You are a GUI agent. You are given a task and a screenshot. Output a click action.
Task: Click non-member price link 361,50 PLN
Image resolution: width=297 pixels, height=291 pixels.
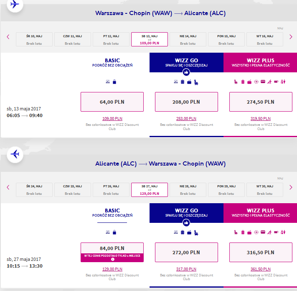point(260,269)
